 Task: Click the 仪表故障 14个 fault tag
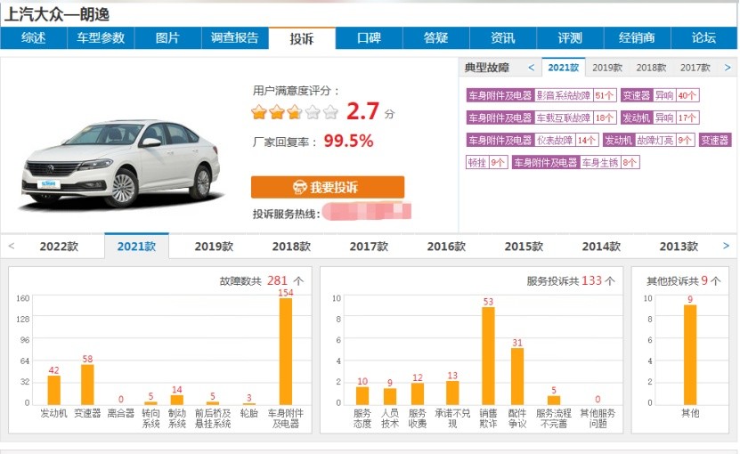(533, 140)
